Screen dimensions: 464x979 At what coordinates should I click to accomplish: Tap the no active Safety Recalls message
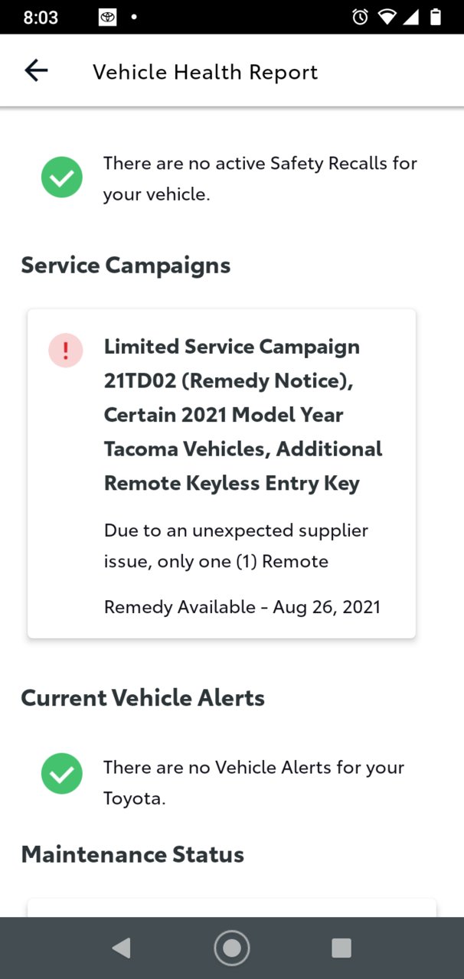pyautogui.click(x=260, y=178)
